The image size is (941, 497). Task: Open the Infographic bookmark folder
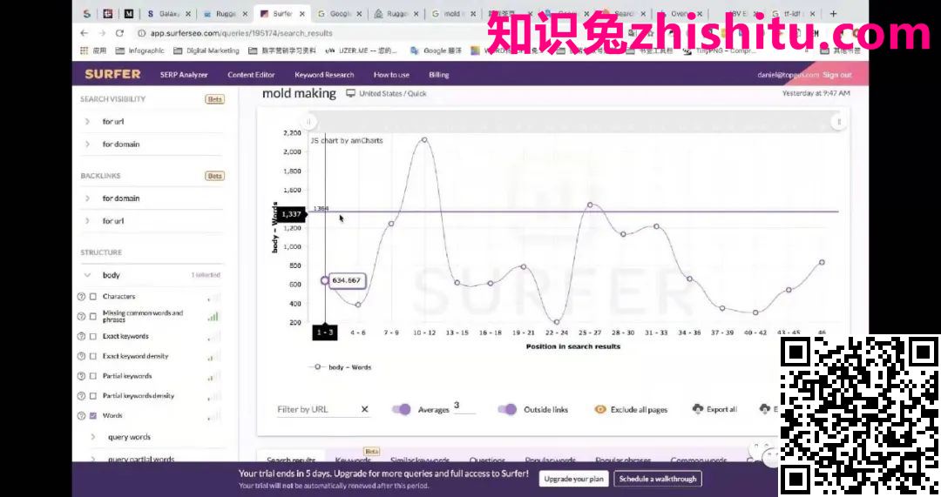(139, 51)
